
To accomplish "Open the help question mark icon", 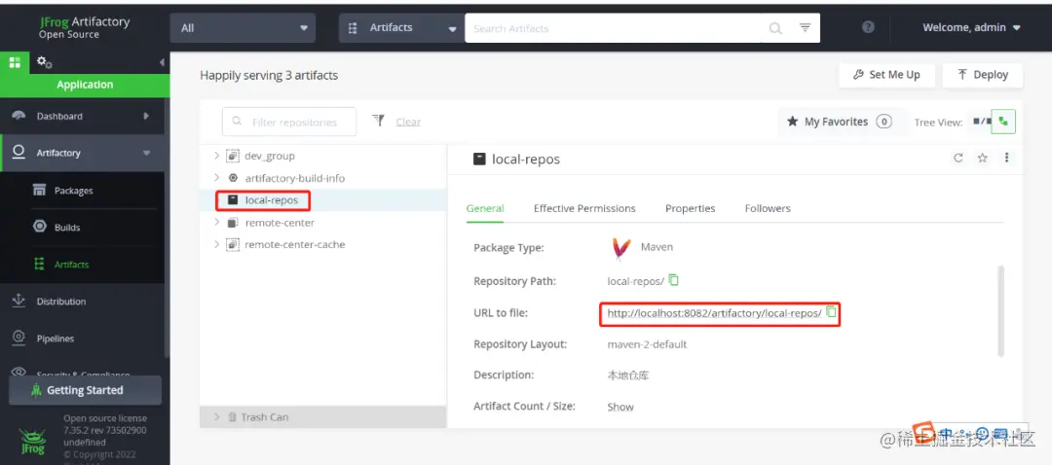I will click(868, 27).
